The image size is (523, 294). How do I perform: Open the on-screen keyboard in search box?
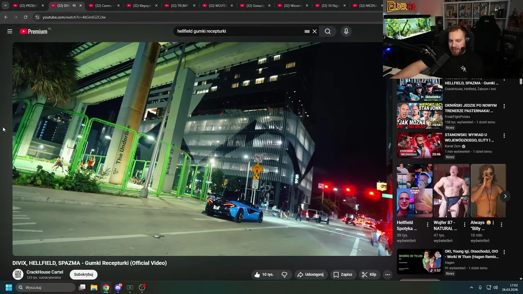click(x=307, y=31)
